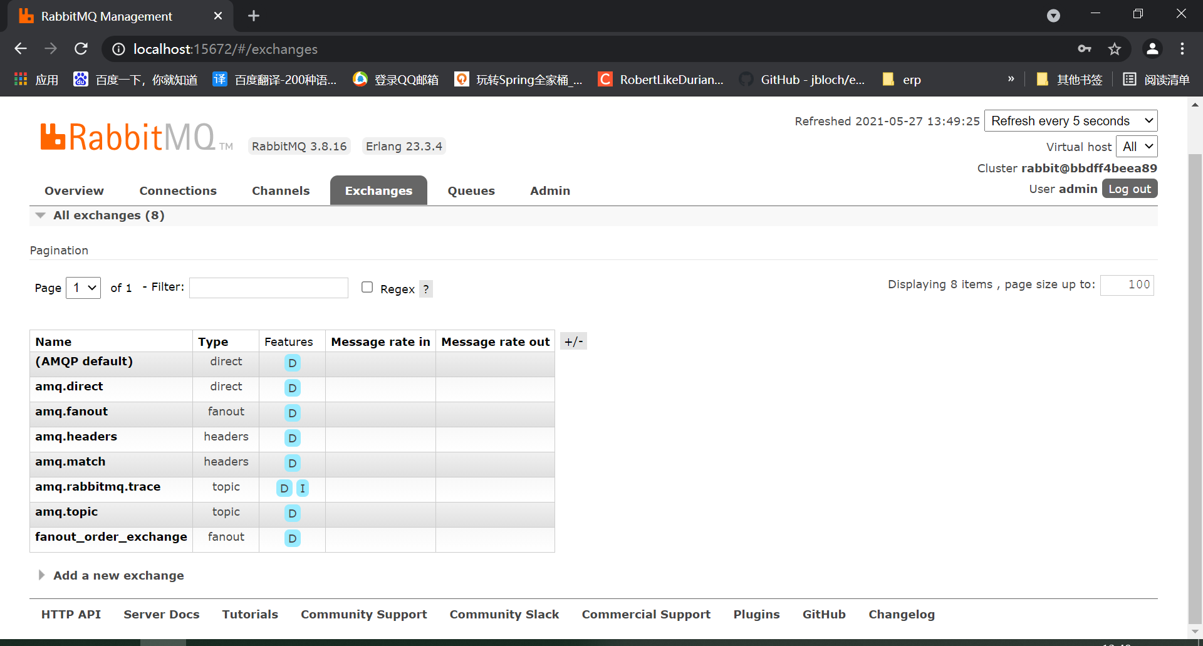
Task: Open the refresh interval dropdown
Action: [x=1071, y=121]
